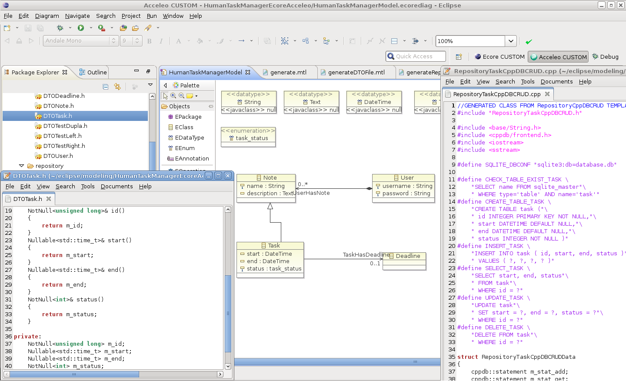Open the New wizard icon in the main toolbar
The image size is (626, 381).
tap(7, 28)
